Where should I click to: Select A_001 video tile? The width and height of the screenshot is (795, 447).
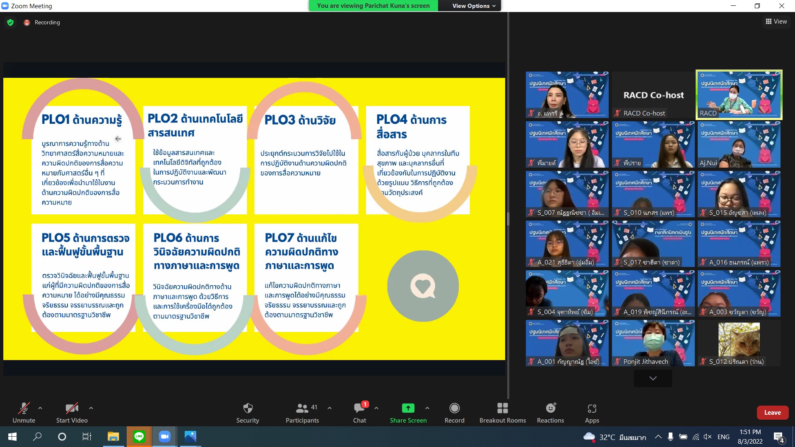pyautogui.click(x=567, y=343)
